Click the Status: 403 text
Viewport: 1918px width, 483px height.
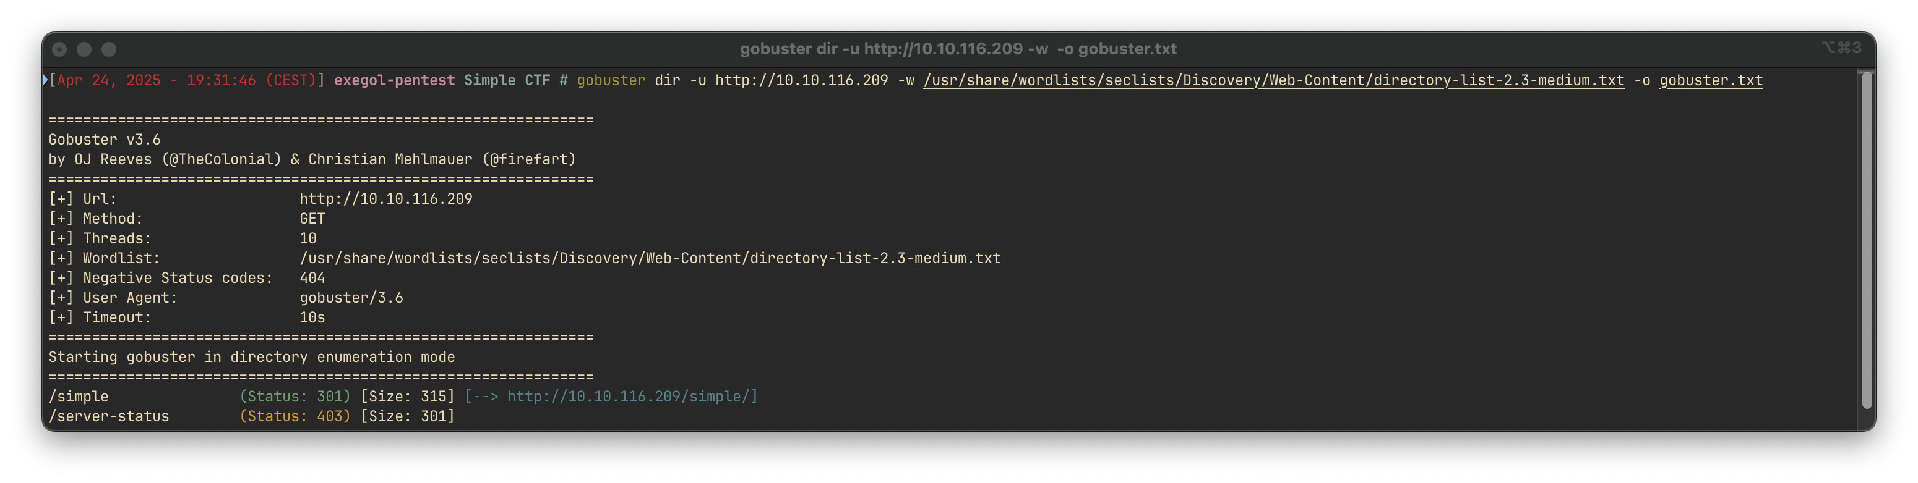[295, 416]
